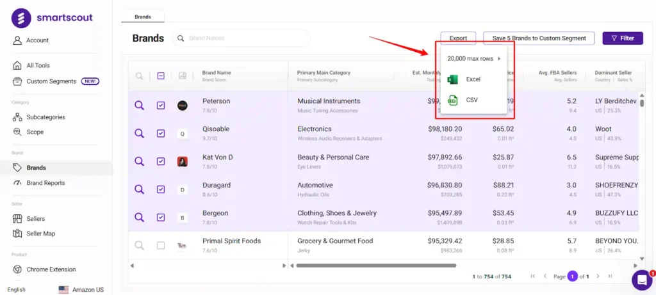Open the chat support bubble
The image size is (656, 295).
642,280
